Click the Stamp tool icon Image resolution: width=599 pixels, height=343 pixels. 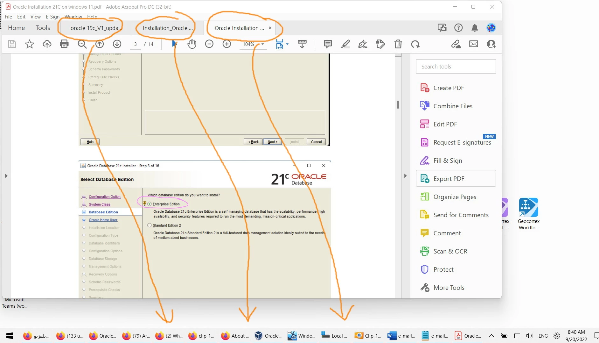[x=380, y=44]
